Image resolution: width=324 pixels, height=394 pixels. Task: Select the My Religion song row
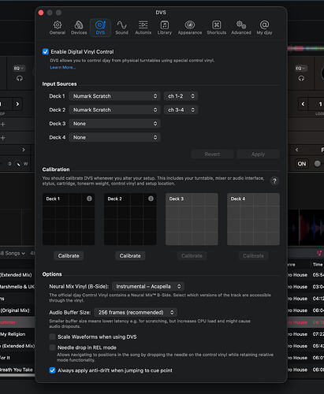click(x=17, y=334)
